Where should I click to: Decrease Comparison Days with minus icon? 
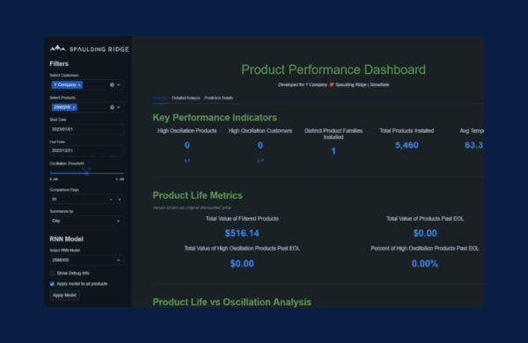point(111,200)
